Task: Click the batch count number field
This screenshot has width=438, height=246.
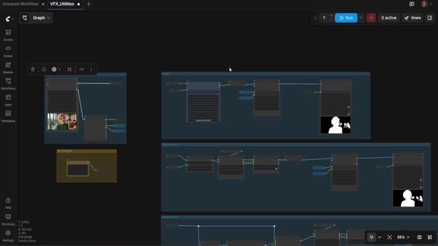Action: [324, 18]
